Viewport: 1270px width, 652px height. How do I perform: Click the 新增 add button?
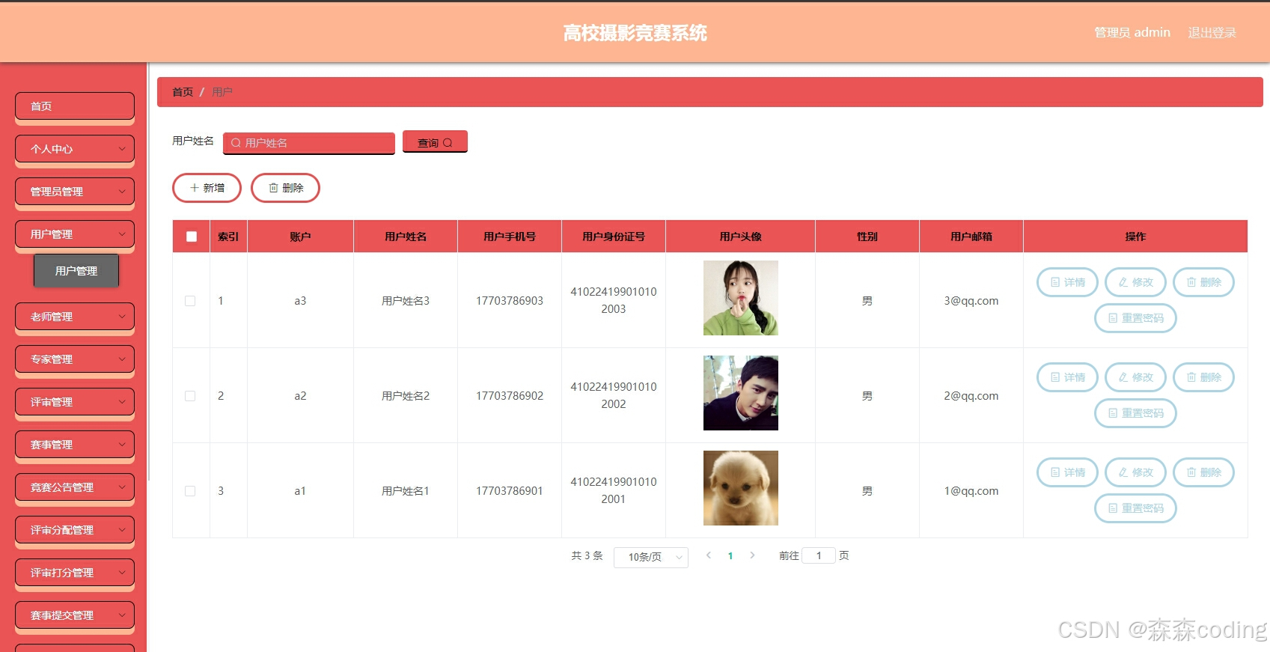point(207,188)
